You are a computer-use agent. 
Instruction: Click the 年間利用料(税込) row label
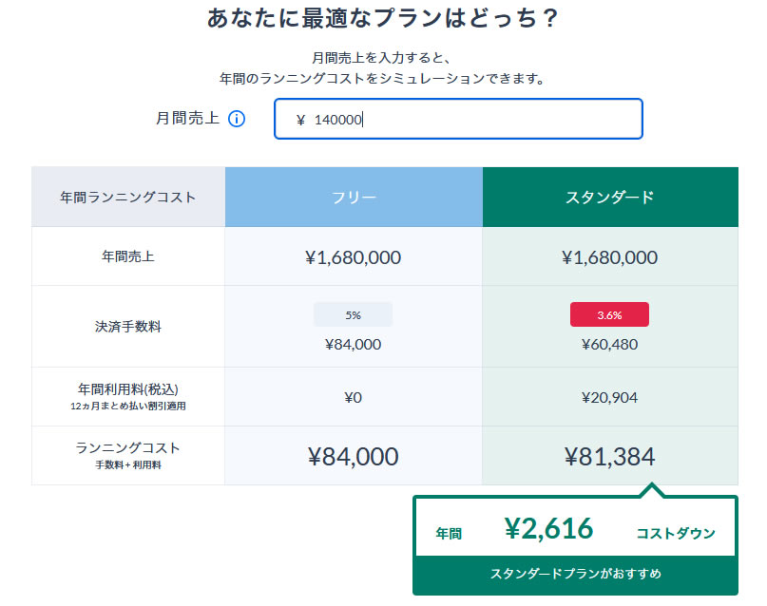point(128,389)
